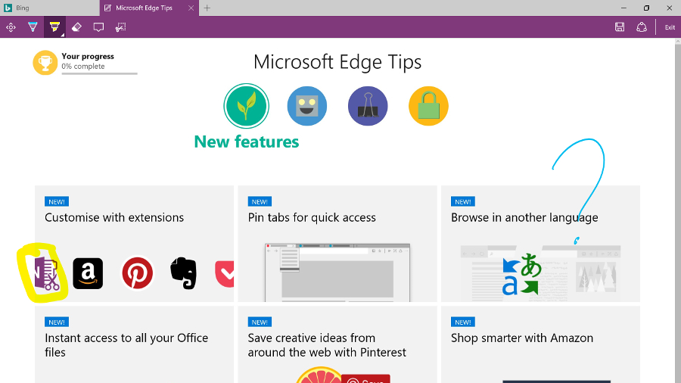This screenshot has width=681, height=383.
Task: Select the purple binder clip category
Action: click(368, 106)
